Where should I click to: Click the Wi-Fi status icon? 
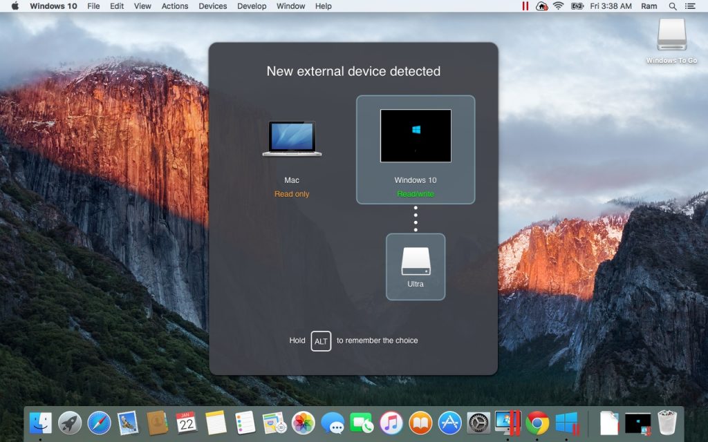click(x=558, y=6)
